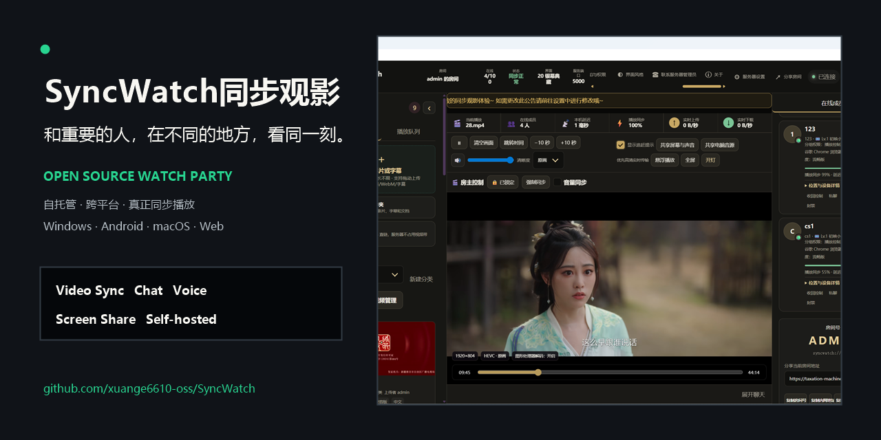Click 跳转时间 button
The height and width of the screenshot is (440, 881).
click(513, 143)
